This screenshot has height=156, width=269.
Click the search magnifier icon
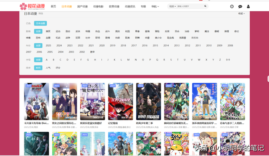205,6
